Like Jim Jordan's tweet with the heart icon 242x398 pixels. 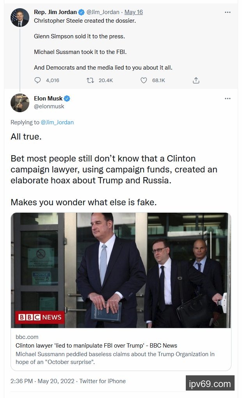[144, 80]
